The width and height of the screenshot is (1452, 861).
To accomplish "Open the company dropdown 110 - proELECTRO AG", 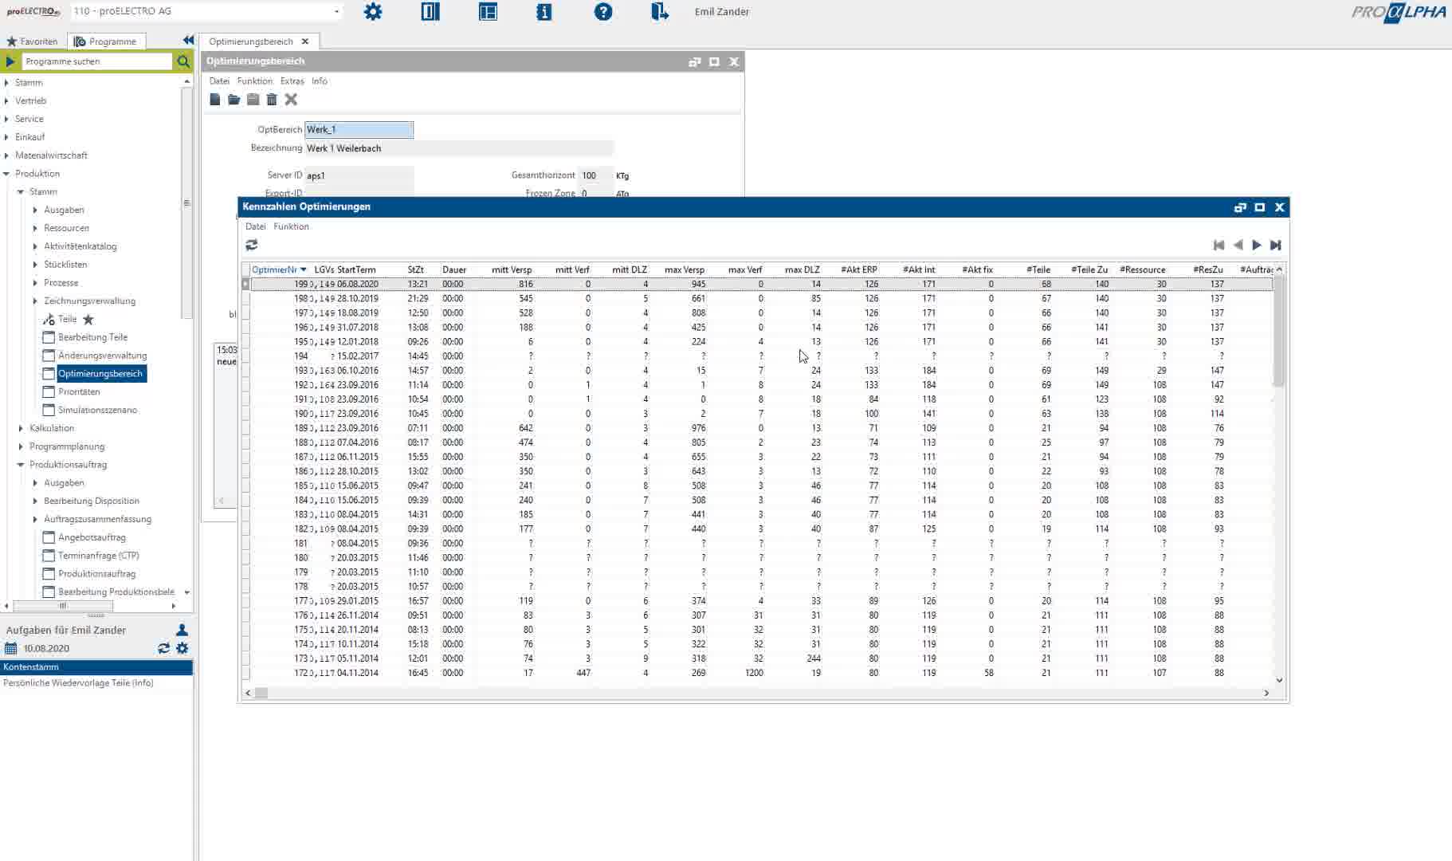I will pos(336,11).
